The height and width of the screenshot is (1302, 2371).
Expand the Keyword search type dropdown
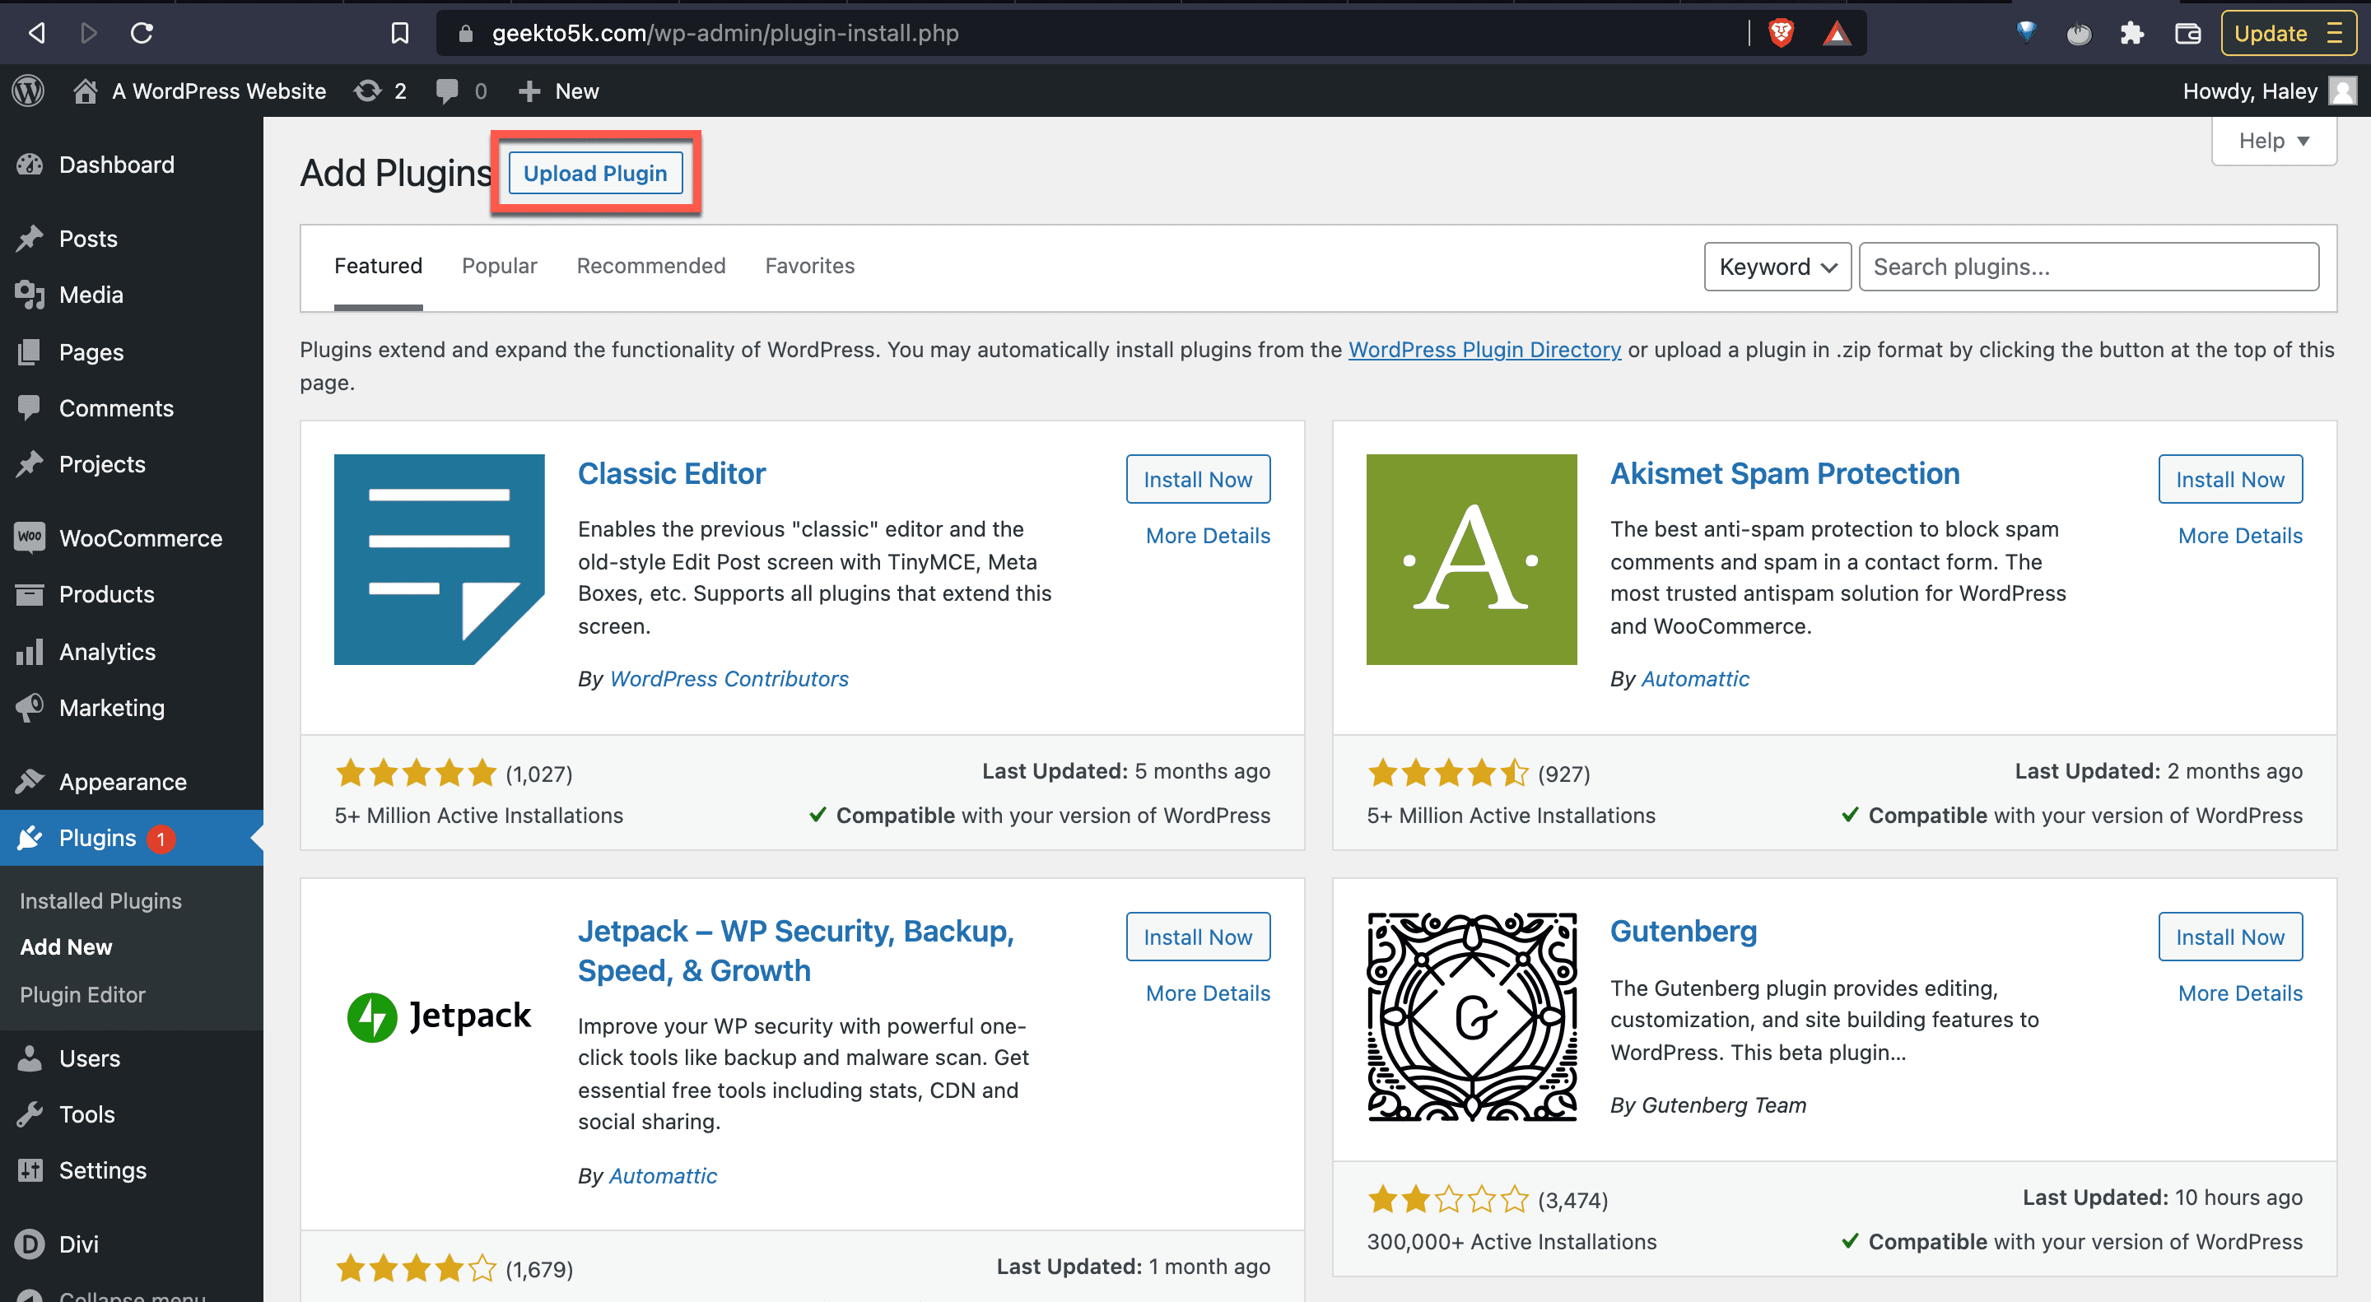point(1777,267)
